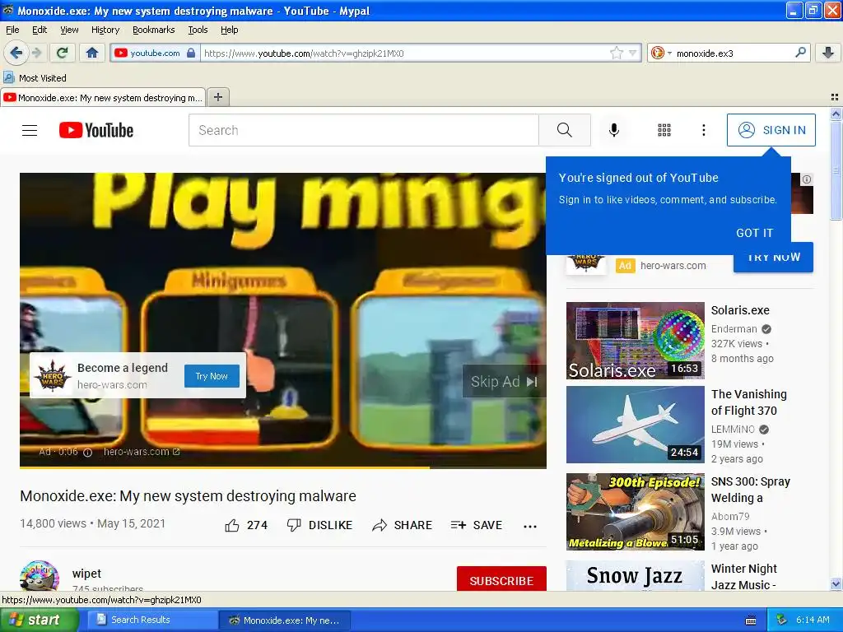The image size is (843, 632).
Task: Select the Monoxide.exe browser tab
Action: point(103,97)
